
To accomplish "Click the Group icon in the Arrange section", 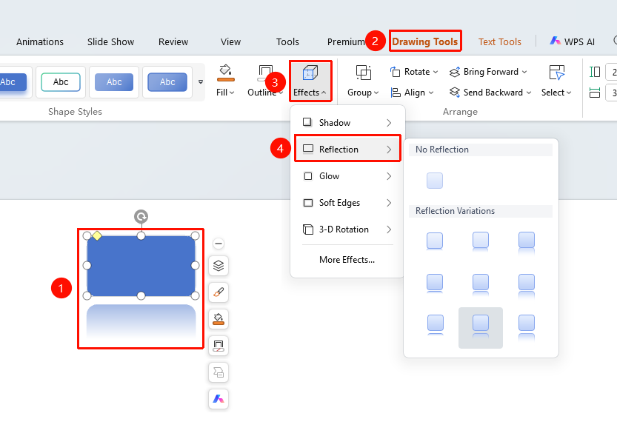I will (x=363, y=73).
